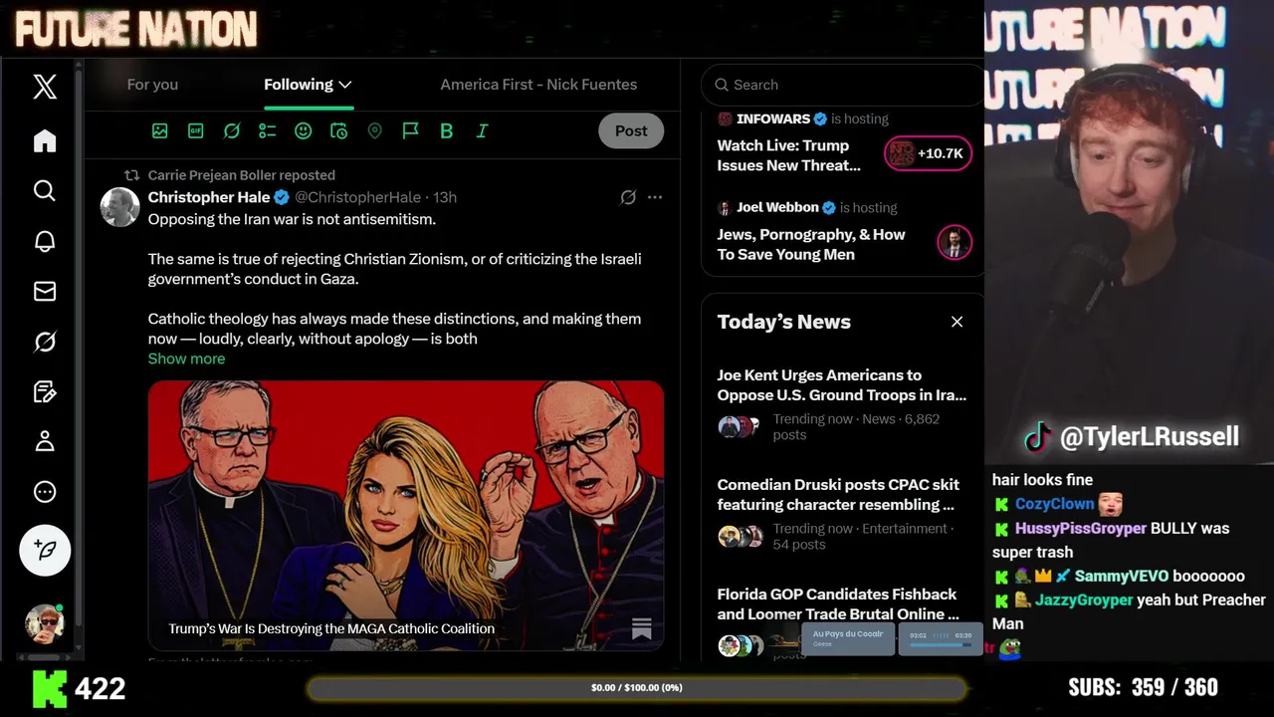This screenshot has height=717, width=1274.
Task: Open Christopher Hale profile avatar
Action: tap(120, 207)
